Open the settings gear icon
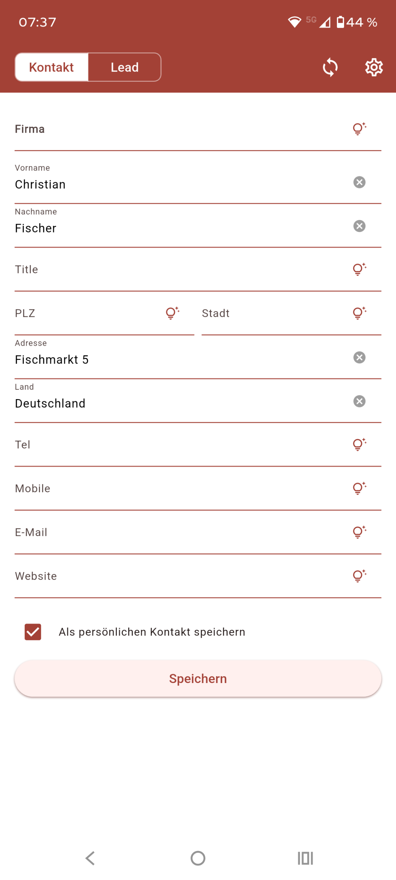Image resolution: width=396 pixels, height=880 pixels. (x=374, y=67)
